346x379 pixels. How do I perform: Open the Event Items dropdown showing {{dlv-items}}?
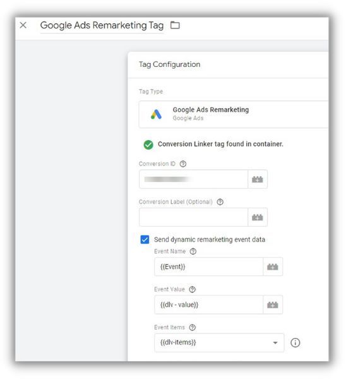click(x=219, y=342)
